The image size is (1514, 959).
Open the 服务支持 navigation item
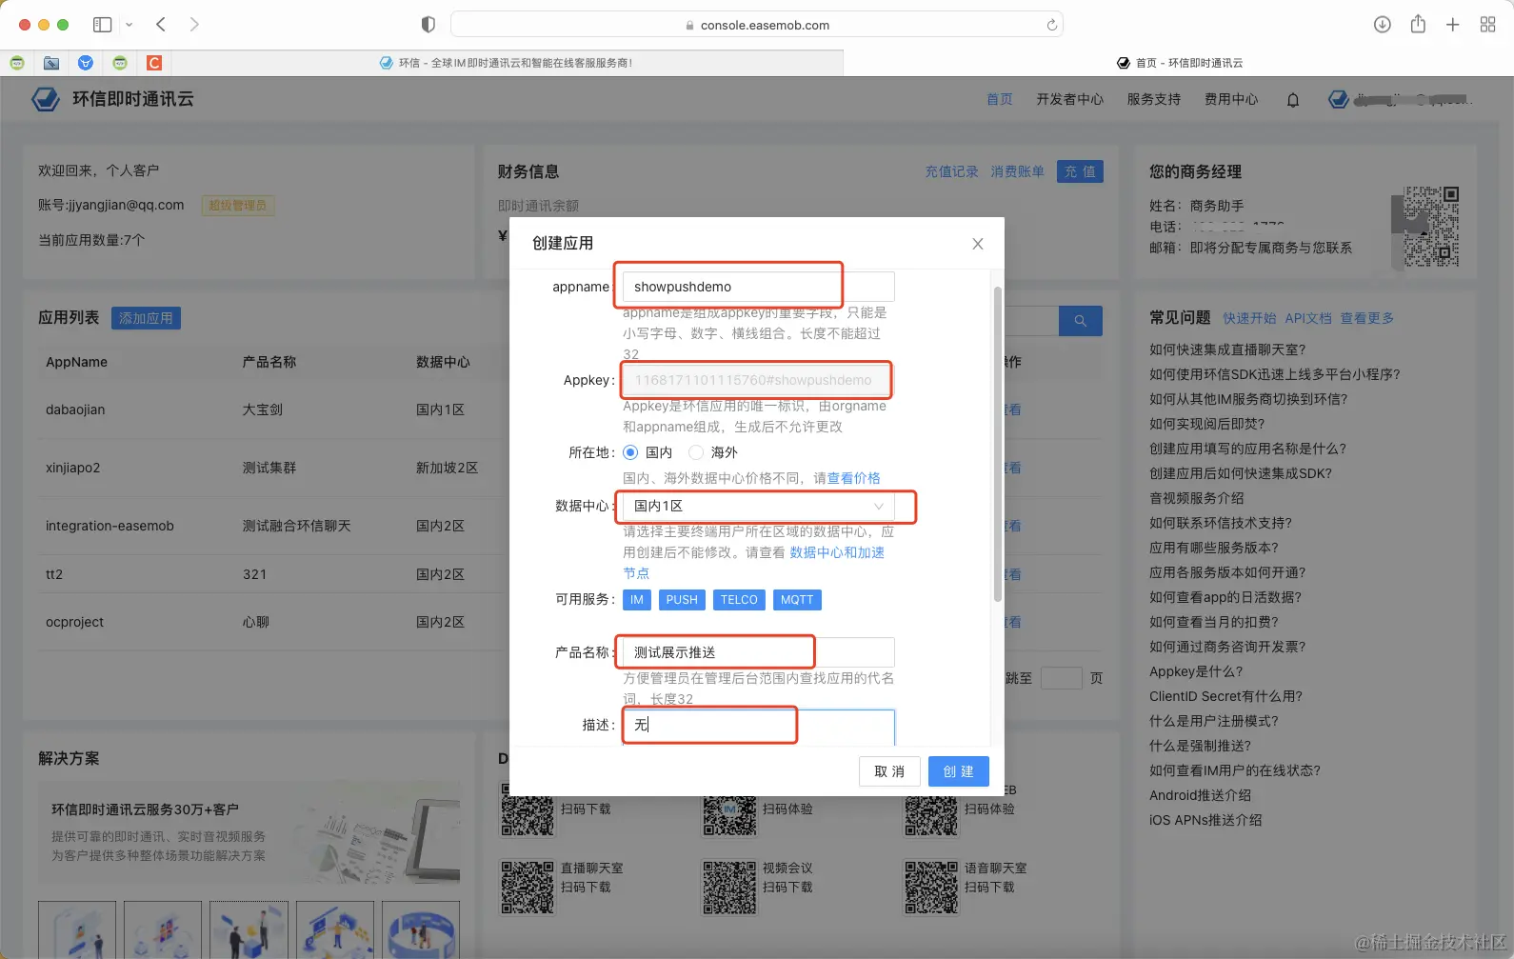1154,99
